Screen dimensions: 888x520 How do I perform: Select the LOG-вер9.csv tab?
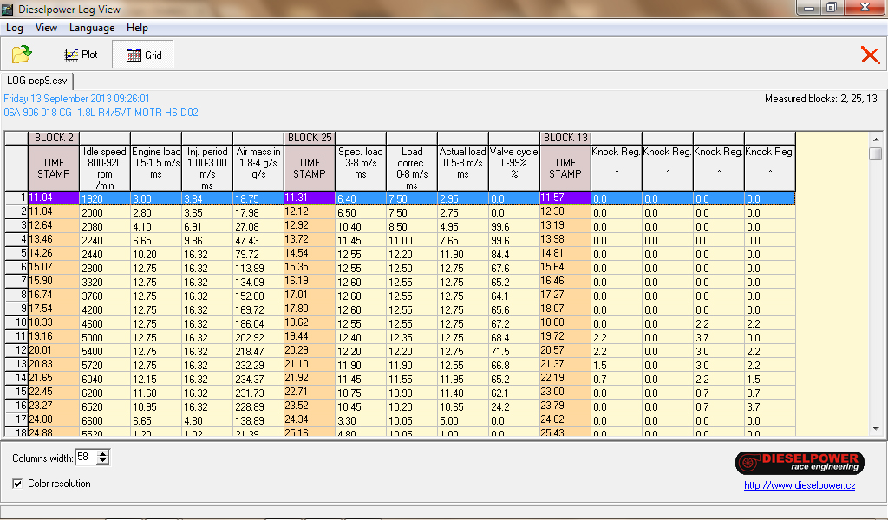[x=37, y=81]
